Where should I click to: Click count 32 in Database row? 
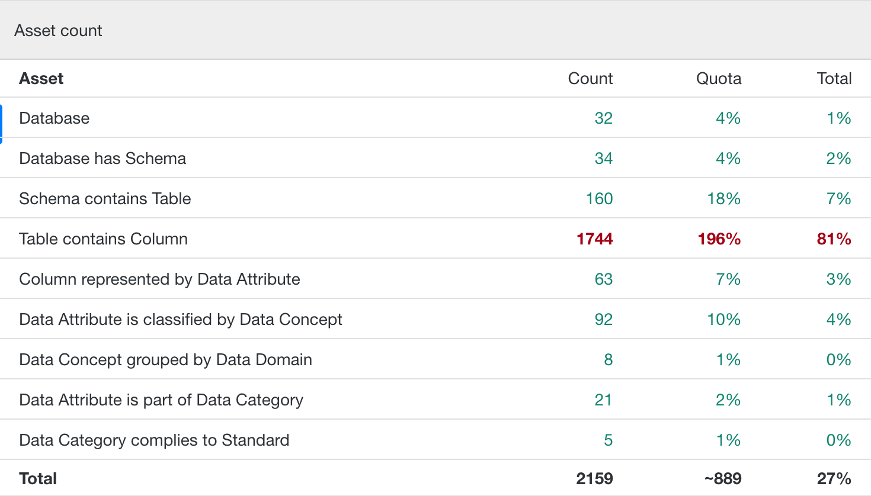coord(604,118)
